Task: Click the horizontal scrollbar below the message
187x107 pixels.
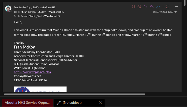Action: pos(75,94)
